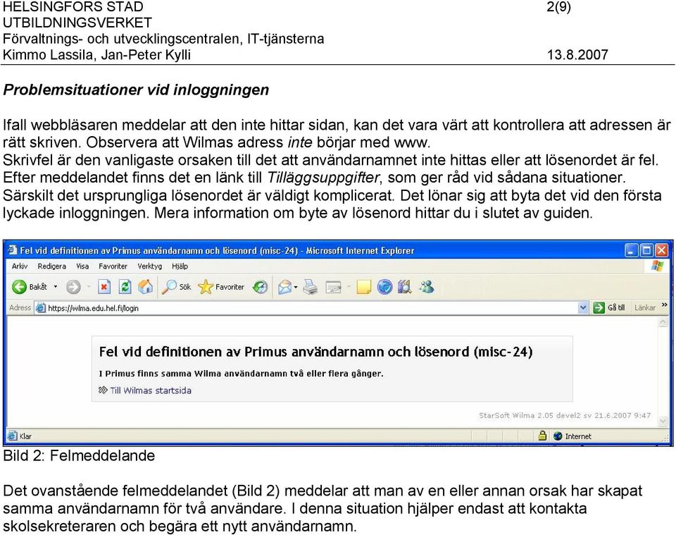Expand the Länkar toolbar chevron
This screenshot has height=535, width=676.
(x=664, y=305)
